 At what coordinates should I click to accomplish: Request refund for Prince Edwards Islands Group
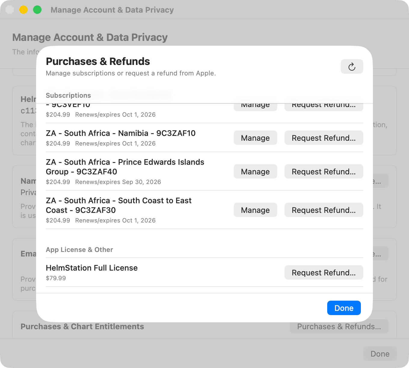coord(324,172)
